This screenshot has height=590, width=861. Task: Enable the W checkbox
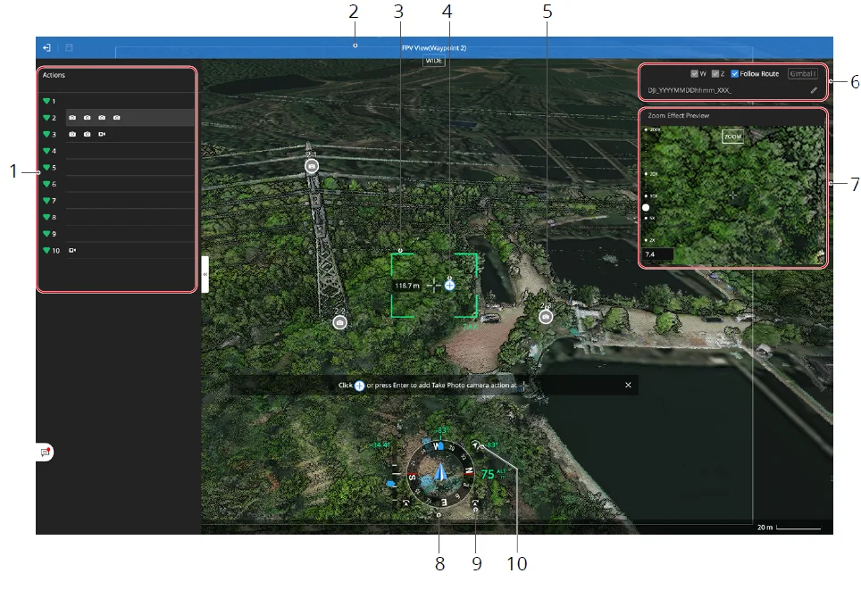coord(695,72)
